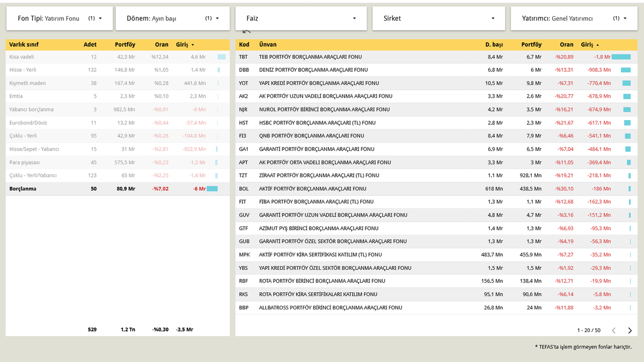The image size is (644, 362).
Task: Click FİBA PORTFÖY BORÇLANMA ARAÇLARI (TL) FONU
Action: pyautogui.click(x=316, y=202)
